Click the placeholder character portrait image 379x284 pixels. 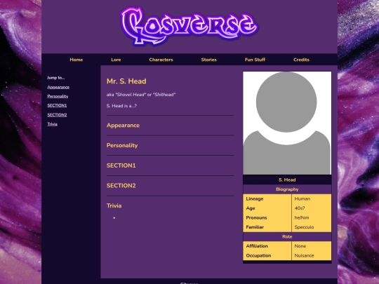[x=287, y=123]
